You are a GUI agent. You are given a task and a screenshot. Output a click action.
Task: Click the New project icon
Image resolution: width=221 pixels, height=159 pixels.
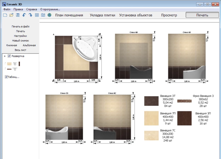5,15
